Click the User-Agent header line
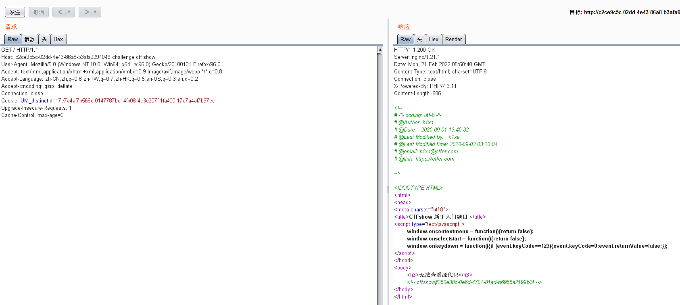Screen dimensions: 680x305 coord(111,64)
